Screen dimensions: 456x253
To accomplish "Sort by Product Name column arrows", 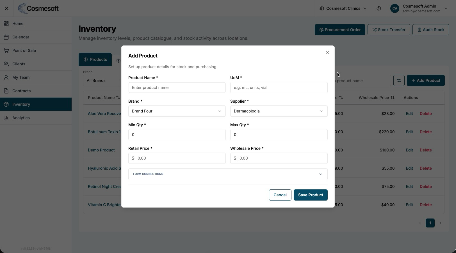I will click(118, 98).
